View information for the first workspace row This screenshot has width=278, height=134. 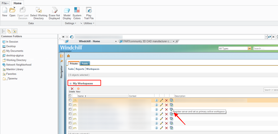coord(157,100)
